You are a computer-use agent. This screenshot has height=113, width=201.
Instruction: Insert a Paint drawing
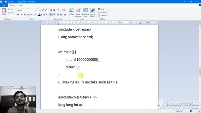click(x=78, y=13)
